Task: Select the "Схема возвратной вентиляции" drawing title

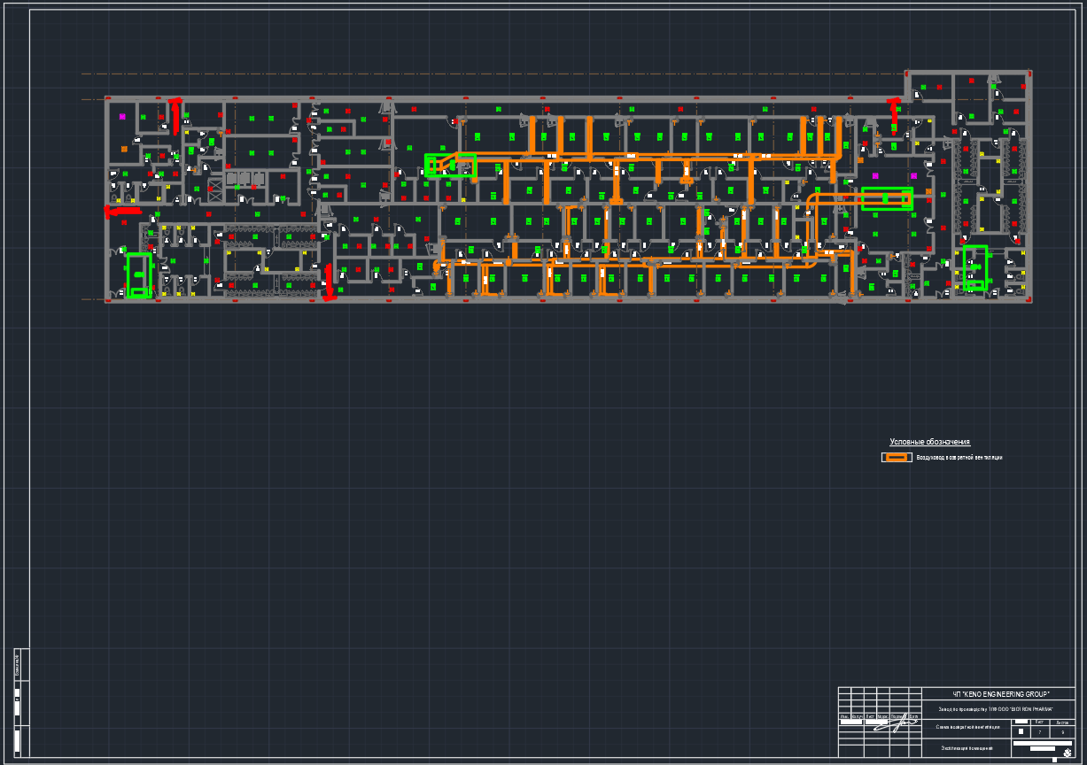Action: pos(967,728)
